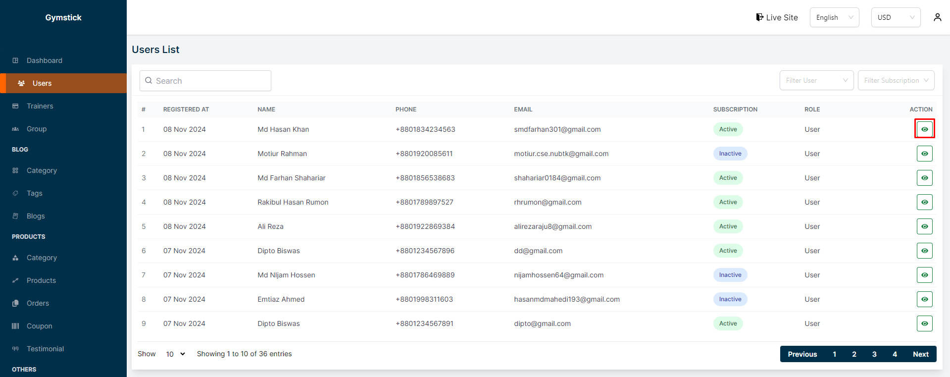Click eye icon for Motiur Rahman row

click(924, 154)
